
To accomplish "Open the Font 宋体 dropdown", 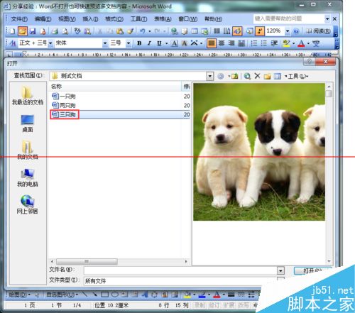I will [x=105, y=43].
